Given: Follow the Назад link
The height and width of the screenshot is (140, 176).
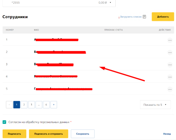Looking at the screenshot, I should tap(167, 134).
